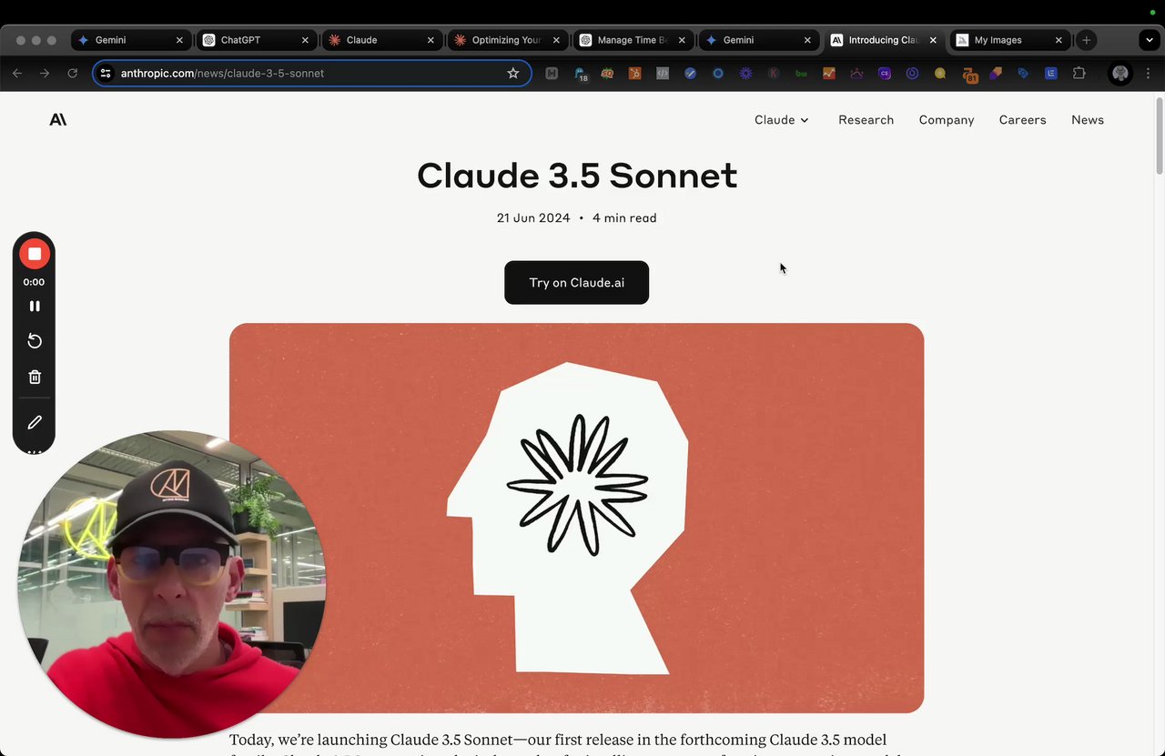Go forward with the browser forward arrow

pyautogui.click(x=45, y=73)
